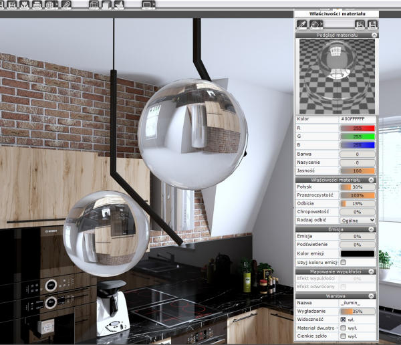Click the blank page icon in top toolbar
Image resolution: width=401 pixels, height=345 pixels.
(x=106, y=5)
